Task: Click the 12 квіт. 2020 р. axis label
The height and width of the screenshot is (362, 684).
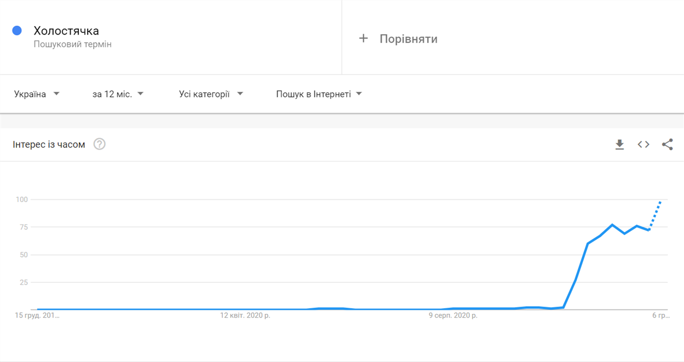Action: [245, 315]
